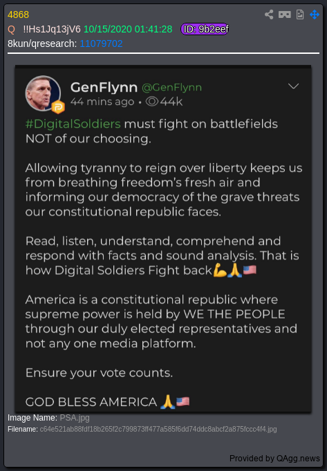The image size is (327, 471).
Task: Click the !!Hs1Jq13jV6 tripcode
Action: tap(52, 29)
